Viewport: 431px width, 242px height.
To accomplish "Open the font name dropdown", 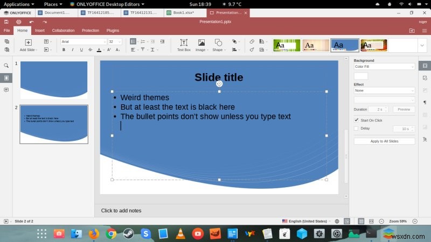I will [x=105, y=42].
